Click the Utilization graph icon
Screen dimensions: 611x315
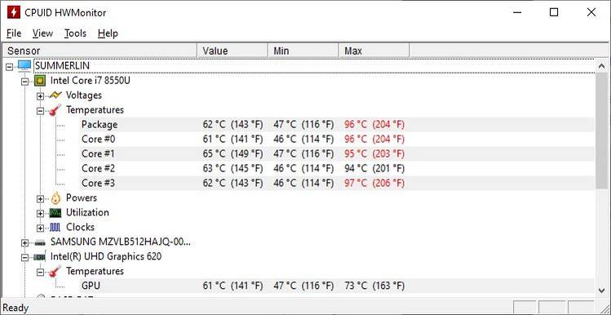(x=55, y=213)
